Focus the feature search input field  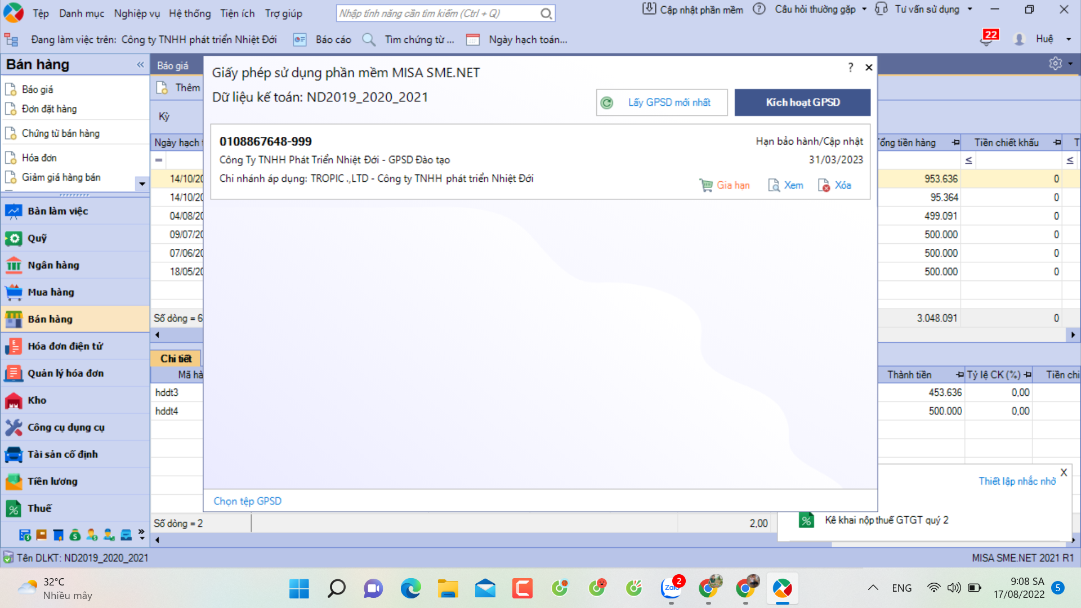click(x=438, y=14)
